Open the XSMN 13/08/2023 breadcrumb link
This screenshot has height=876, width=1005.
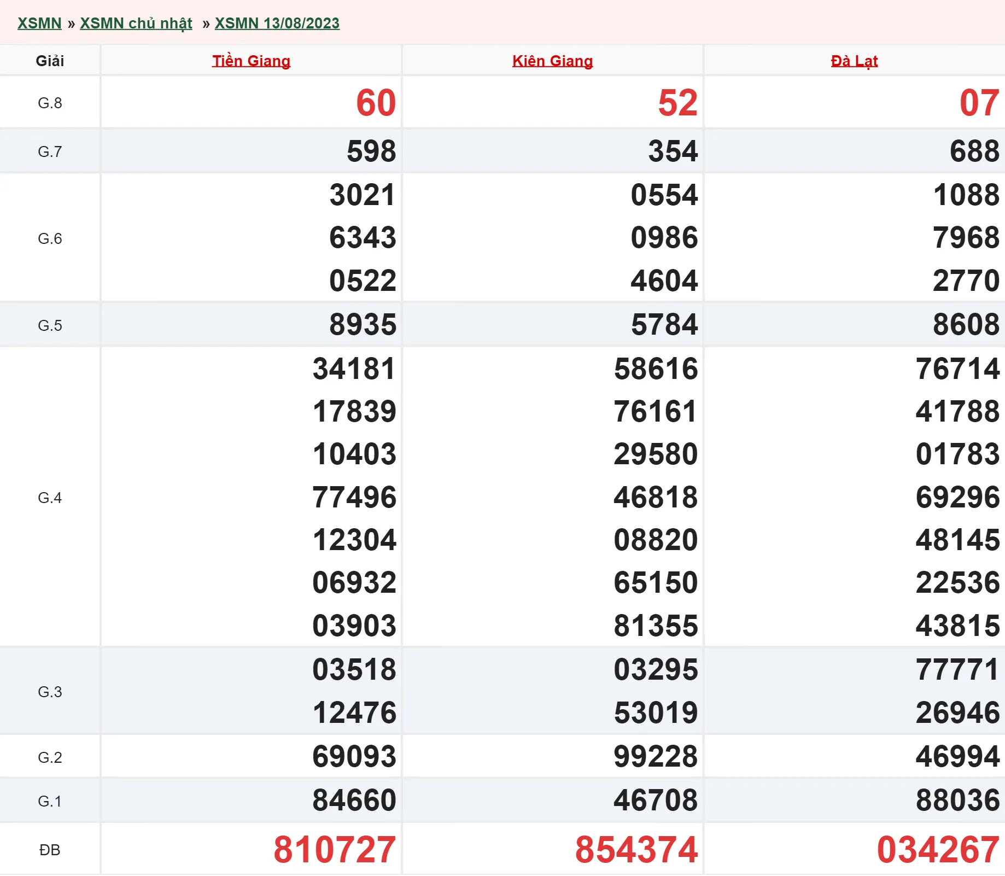click(277, 24)
